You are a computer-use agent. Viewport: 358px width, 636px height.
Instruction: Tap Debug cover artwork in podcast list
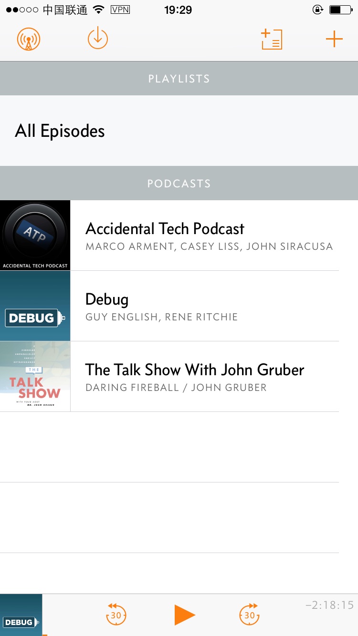pos(35,306)
